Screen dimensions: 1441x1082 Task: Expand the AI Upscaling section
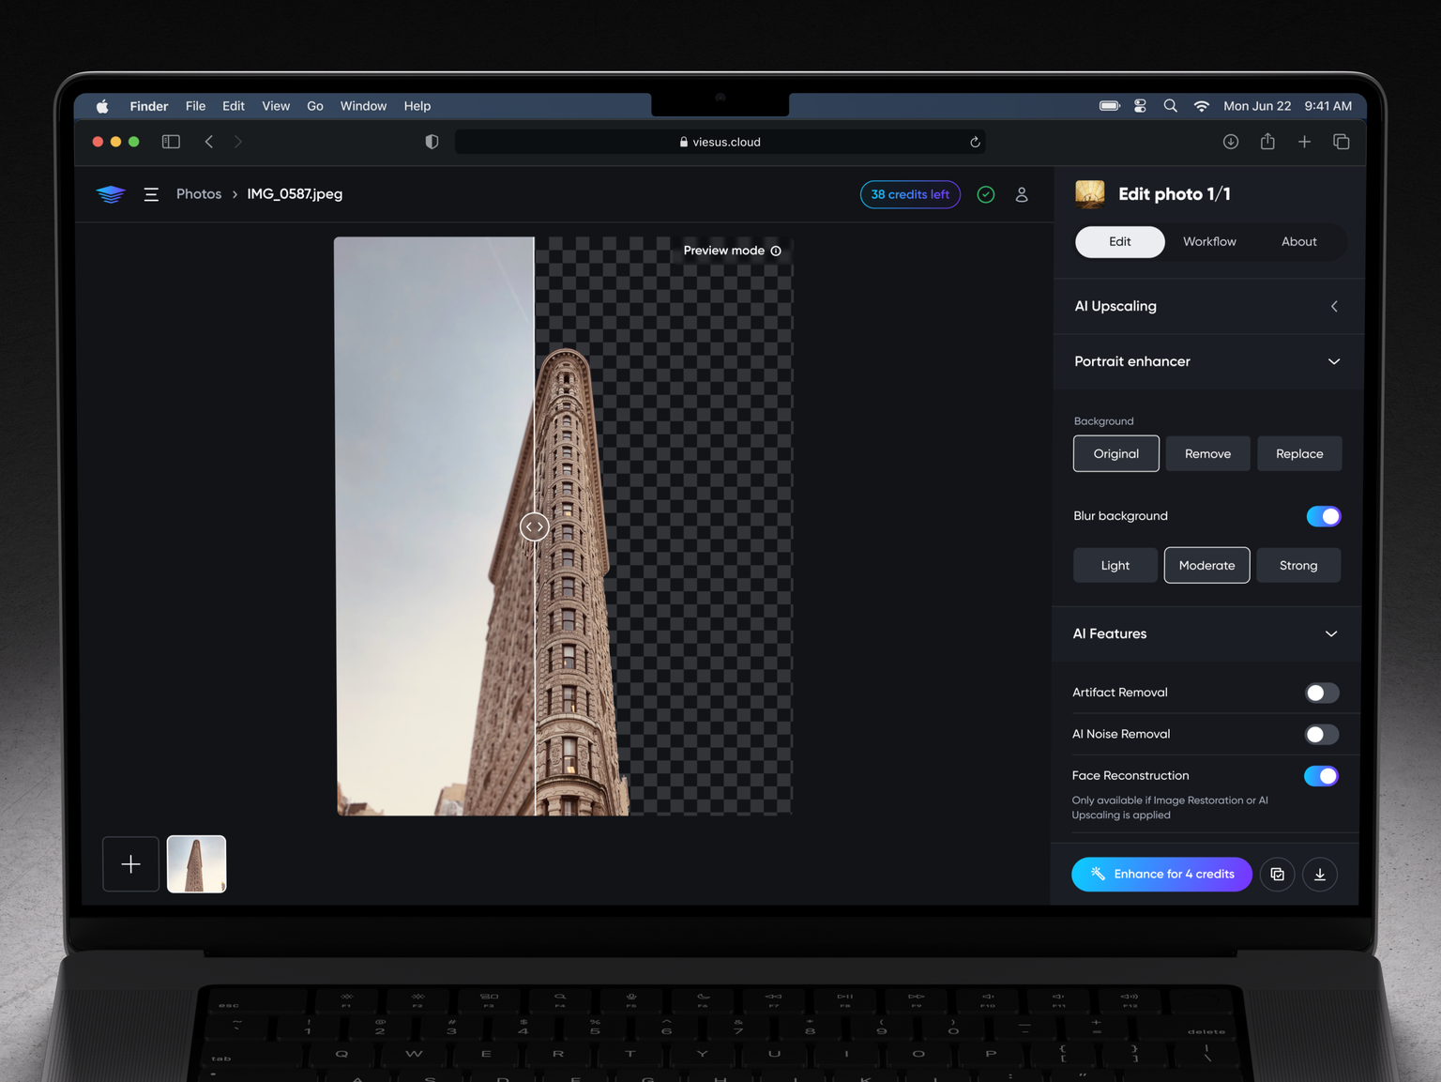(x=1333, y=307)
